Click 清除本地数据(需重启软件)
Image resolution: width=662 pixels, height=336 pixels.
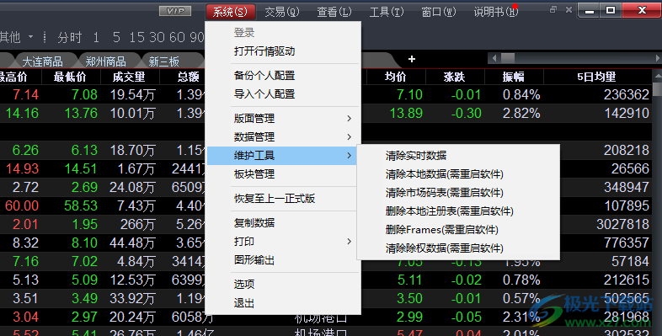point(458,174)
